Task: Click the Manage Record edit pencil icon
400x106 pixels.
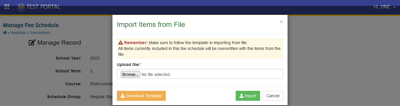Action: click(32, 43)
